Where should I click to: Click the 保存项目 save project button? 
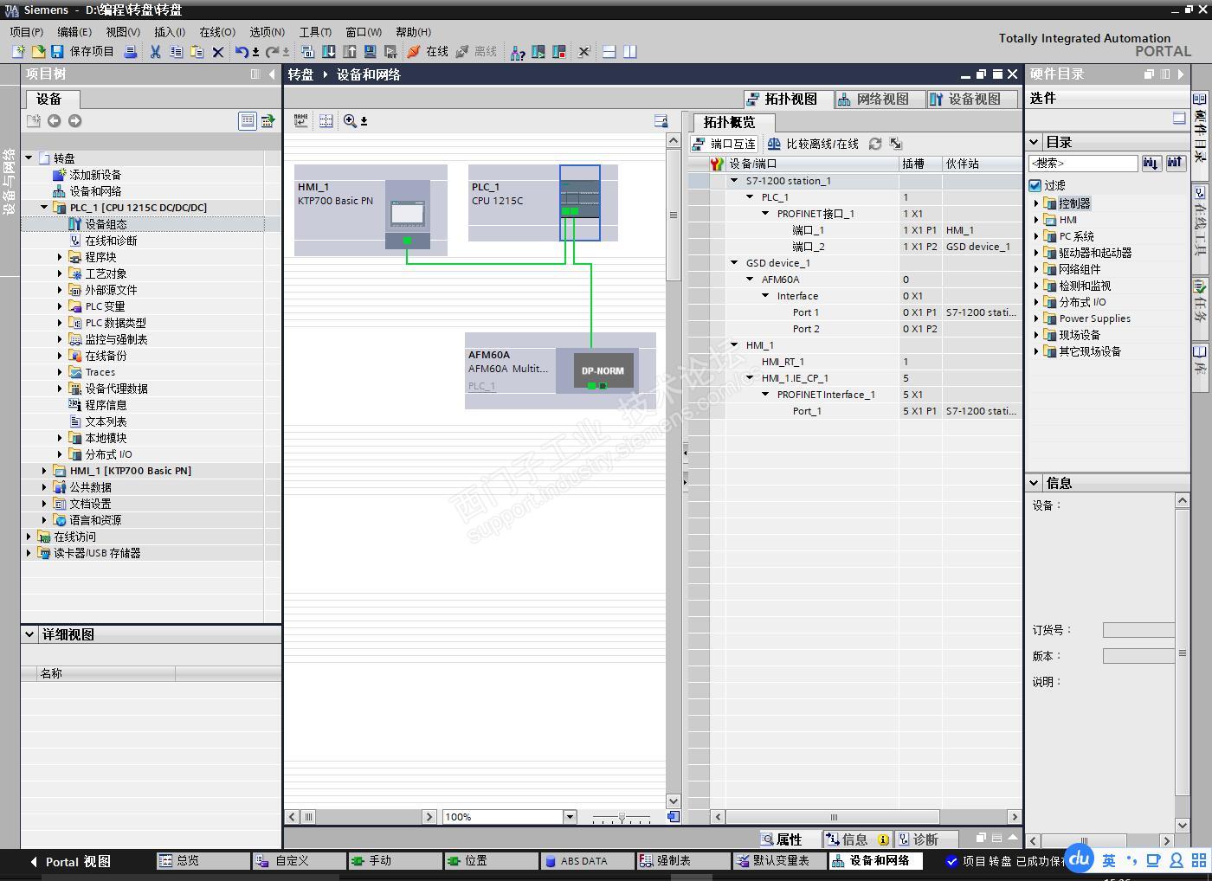coord(82,52)
